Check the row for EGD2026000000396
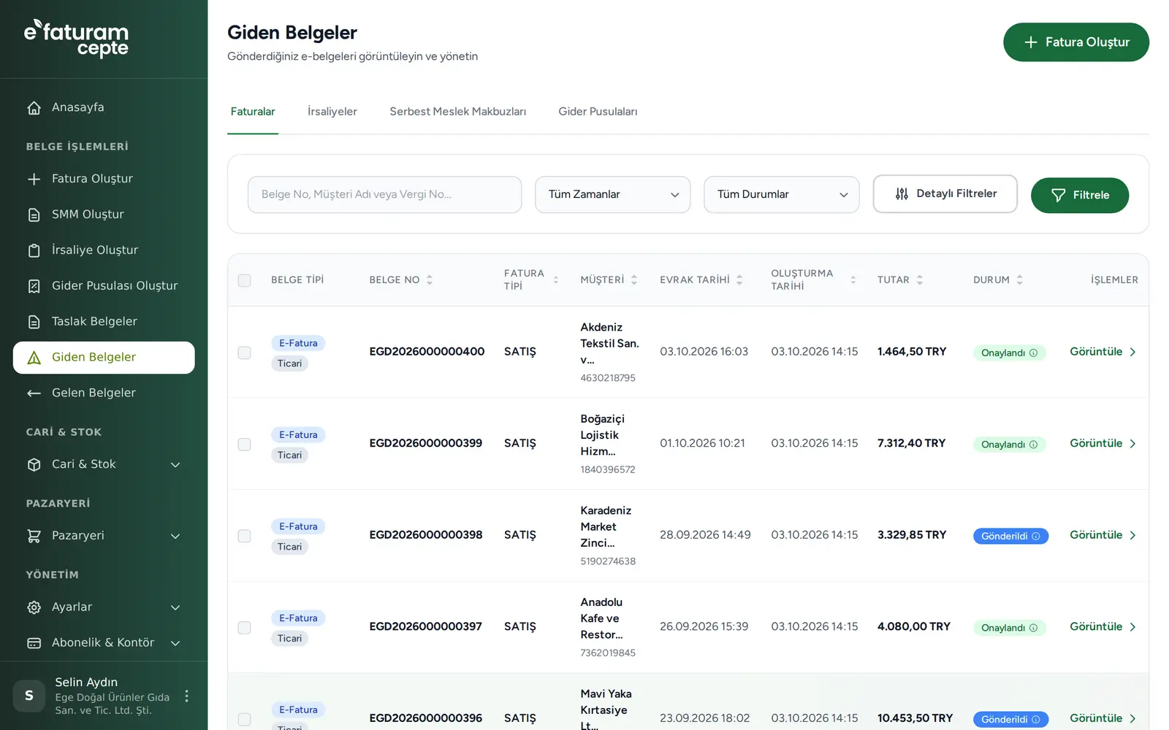 [x=244, y=719]
